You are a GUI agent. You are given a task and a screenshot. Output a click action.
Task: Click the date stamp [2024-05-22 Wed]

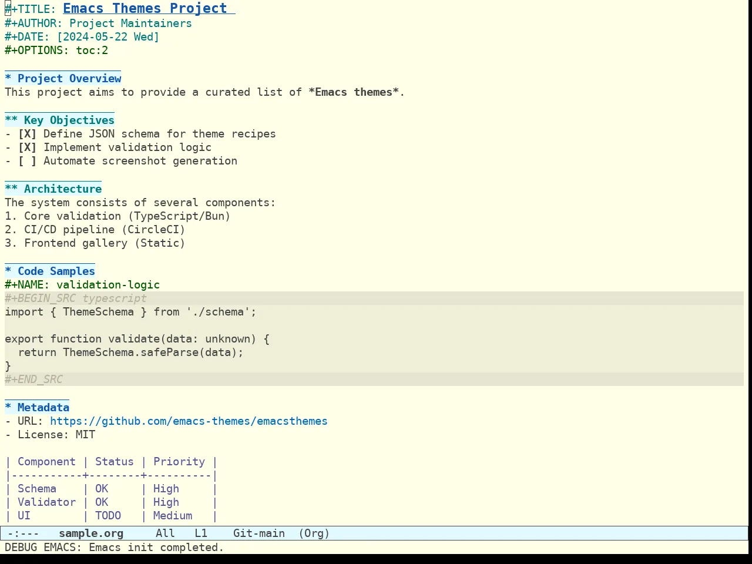pyautogui.click(x=108, y=37)
